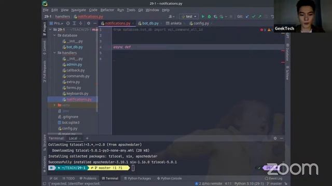Open the Database tool window on right sidebar

pyautogui.click(x=287, y=52)
